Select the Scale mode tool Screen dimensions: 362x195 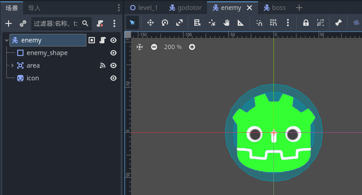tap(179, 23)
